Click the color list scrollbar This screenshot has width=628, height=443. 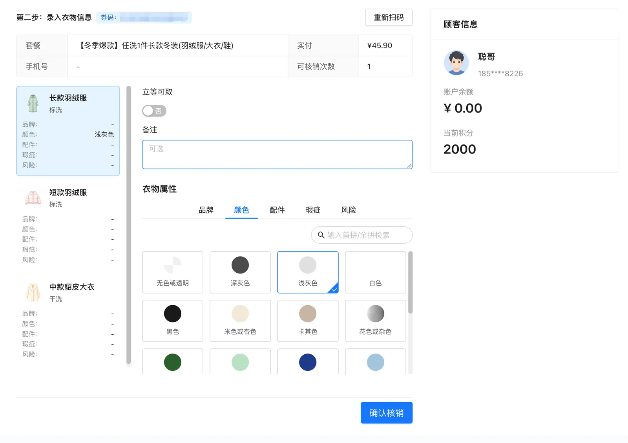coord(411,283)
